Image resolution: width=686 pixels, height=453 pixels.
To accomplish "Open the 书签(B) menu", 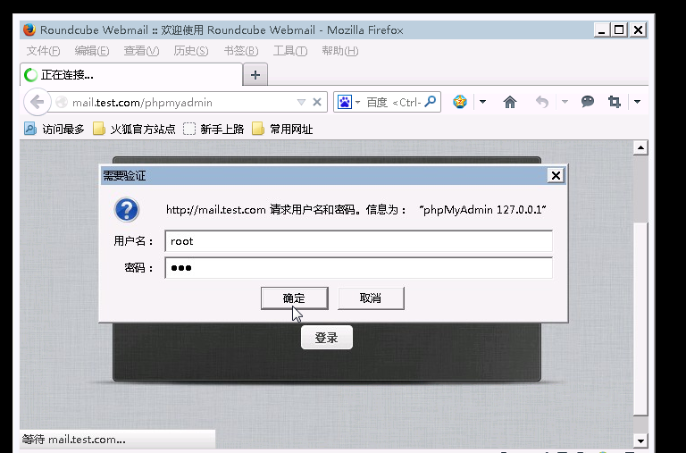I will click(241, 51).
